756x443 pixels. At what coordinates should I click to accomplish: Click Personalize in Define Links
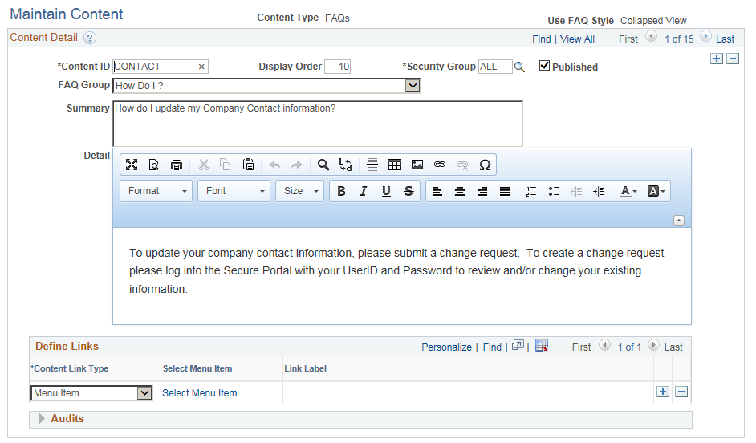(446, 347)
